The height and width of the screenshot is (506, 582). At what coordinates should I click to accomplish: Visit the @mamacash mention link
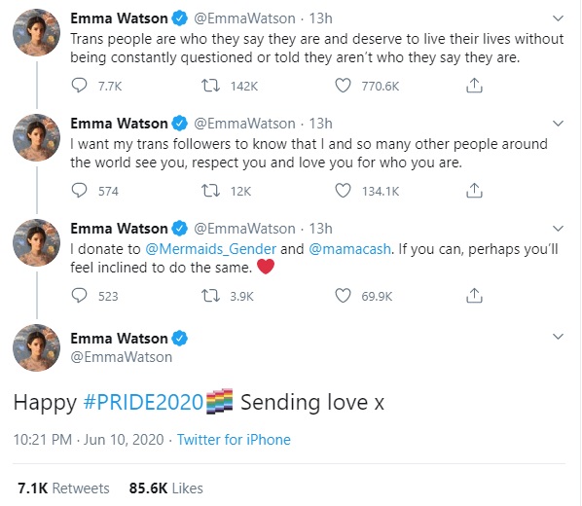349,249
